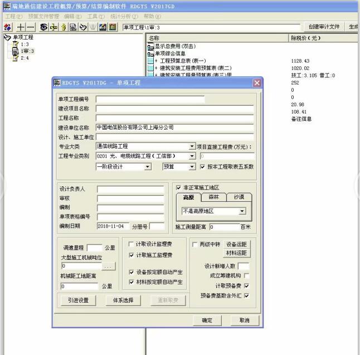Open the 一阶段设计 dropdown
This screenshot has height=355, width=360.
point(148,166)
